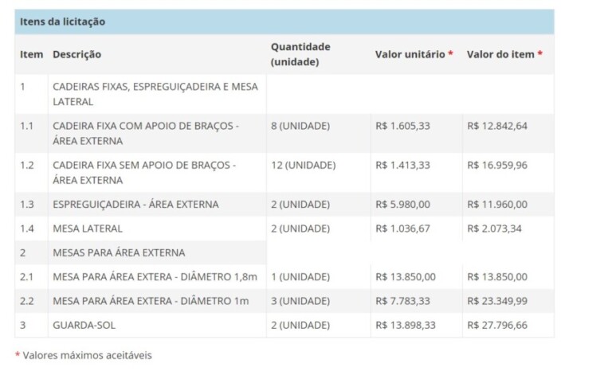Screen dimensions: 612x383
Task: Click the "Valores máximos aceitáveis" footnote
Action: [x=87, y=355]
